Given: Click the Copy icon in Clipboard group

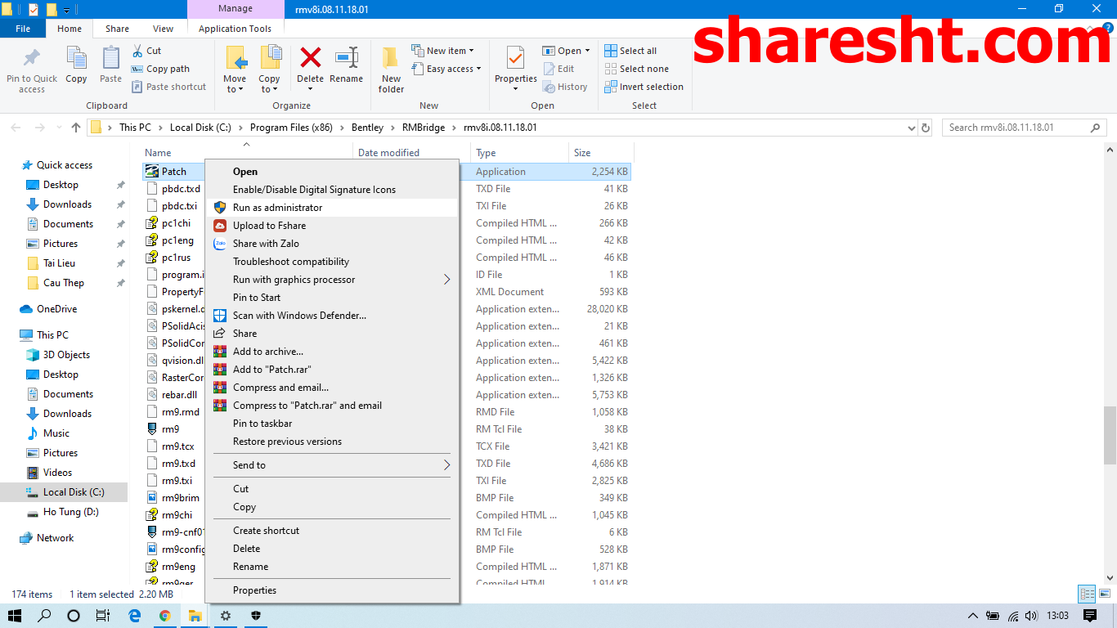Looking at the screenshot, I should (76, 59).
